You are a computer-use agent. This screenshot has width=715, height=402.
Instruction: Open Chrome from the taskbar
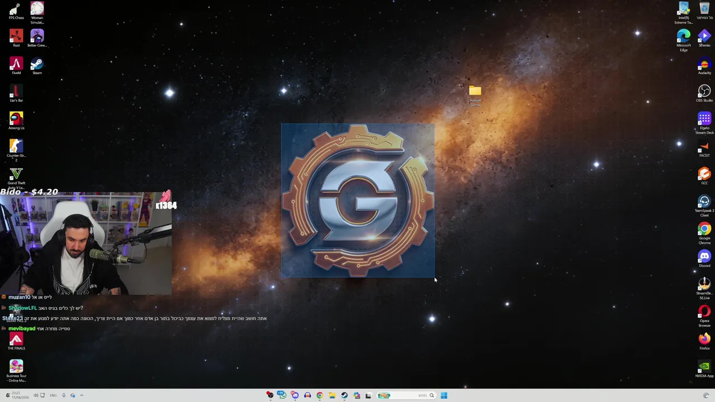(320, 395)
